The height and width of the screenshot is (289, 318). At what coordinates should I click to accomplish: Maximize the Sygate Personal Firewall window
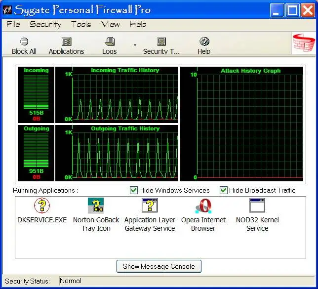(292, 10)
